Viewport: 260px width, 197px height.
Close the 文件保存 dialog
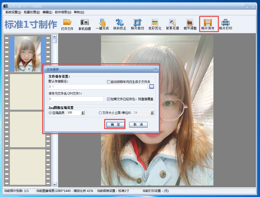click(155, 69)
